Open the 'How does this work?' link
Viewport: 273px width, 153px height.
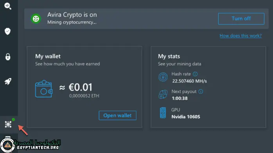(x=241, y=36)
